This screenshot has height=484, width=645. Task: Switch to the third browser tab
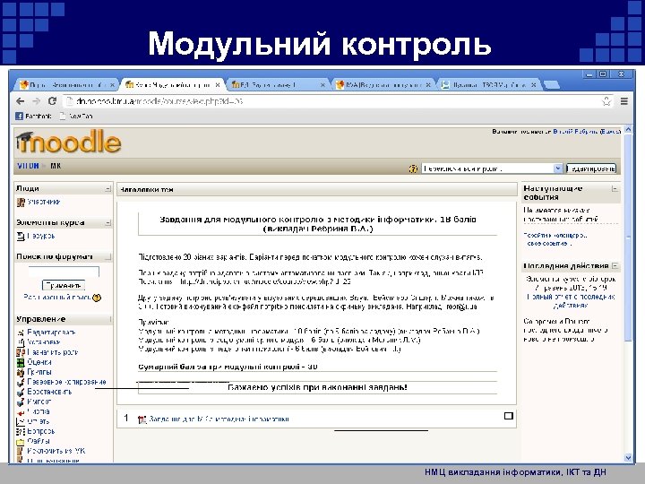point(279,85)
